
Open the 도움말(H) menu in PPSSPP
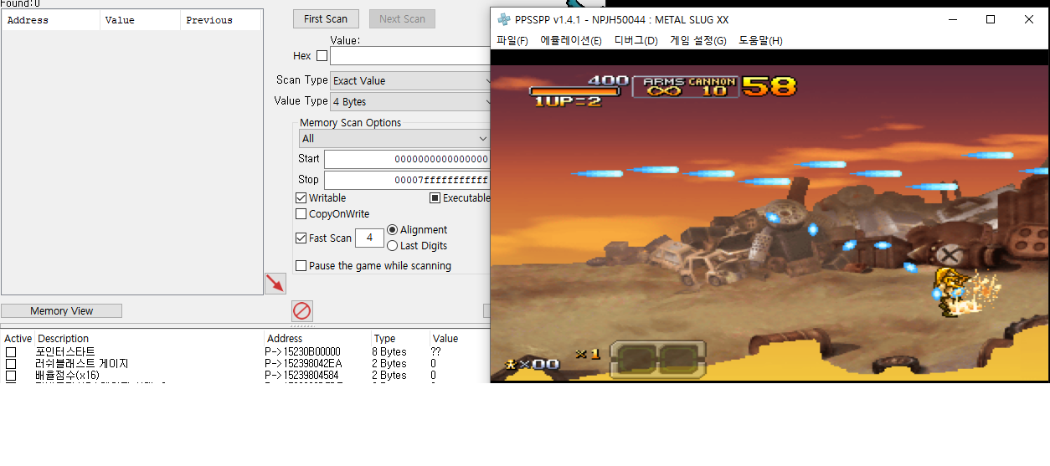760,40
